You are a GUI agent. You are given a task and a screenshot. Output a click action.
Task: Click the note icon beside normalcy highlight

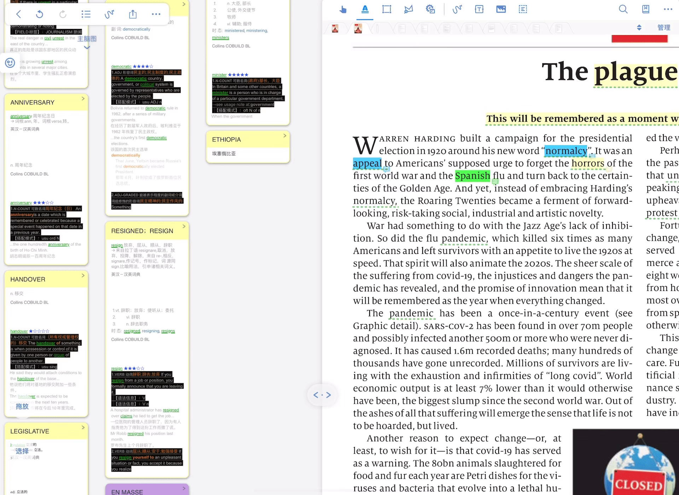point(592,156)
